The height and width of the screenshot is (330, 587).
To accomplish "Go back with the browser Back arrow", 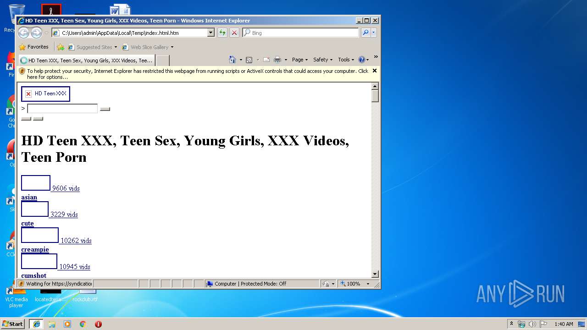I will (24, 33).
